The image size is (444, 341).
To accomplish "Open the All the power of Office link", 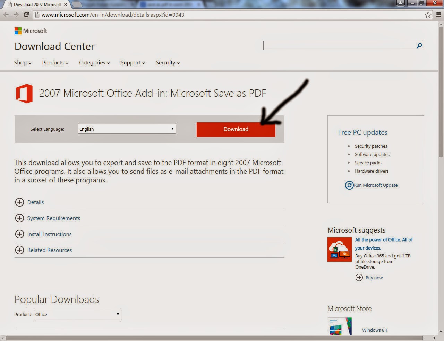I will pos(384,244).
